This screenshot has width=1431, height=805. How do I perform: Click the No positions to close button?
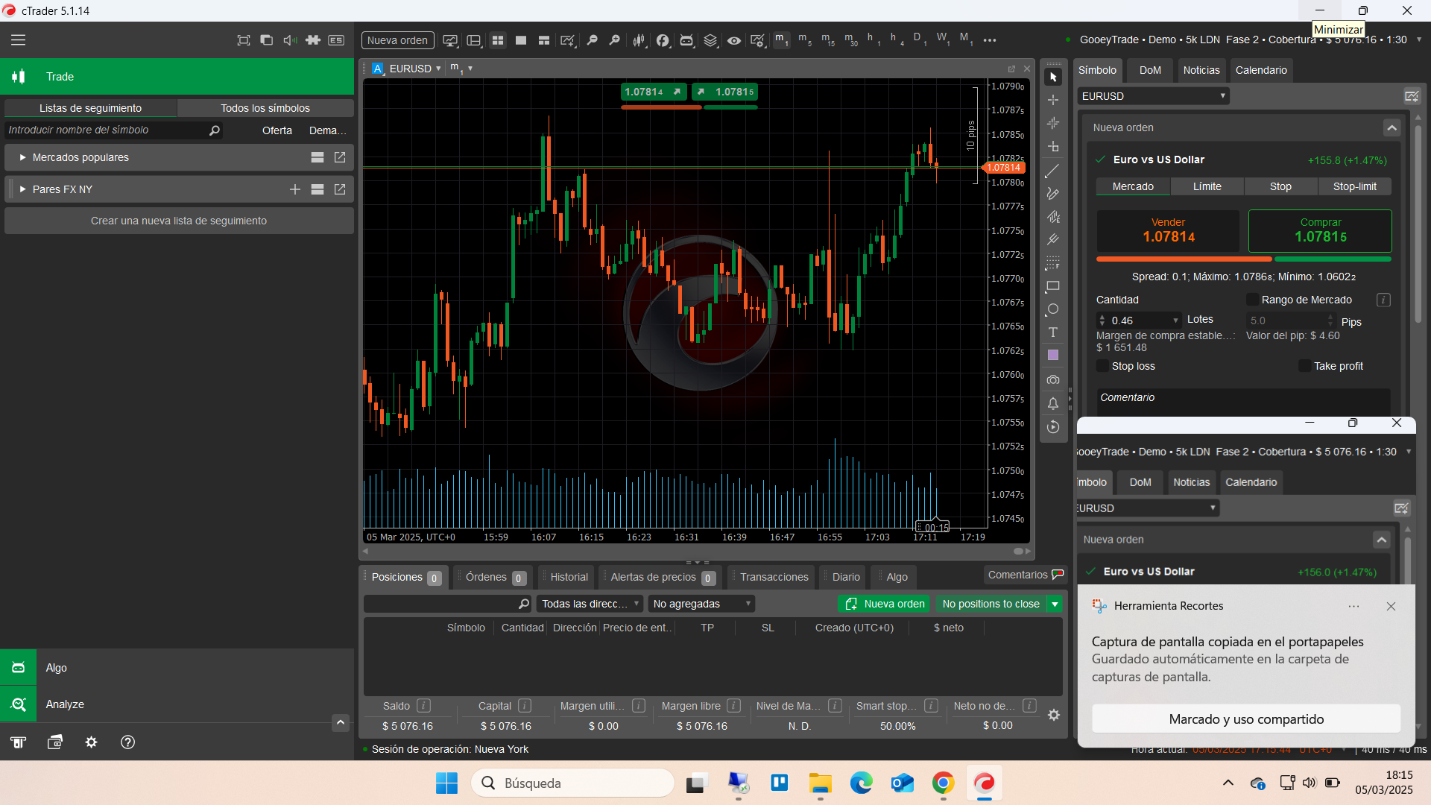tap(991, 604)
